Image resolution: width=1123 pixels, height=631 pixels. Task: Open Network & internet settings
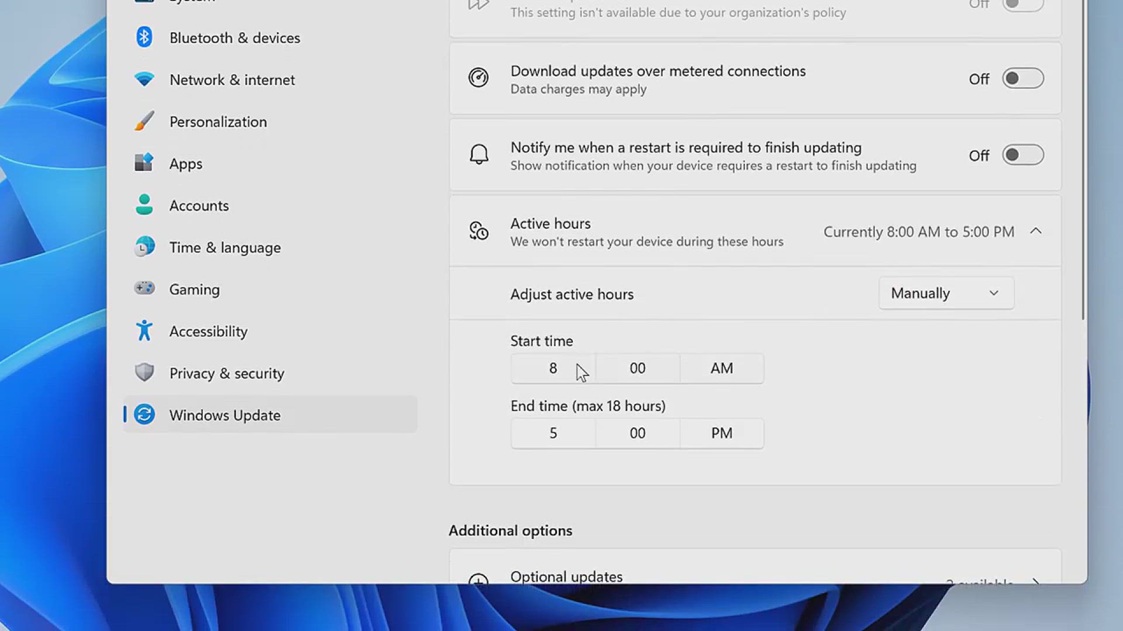point(270,79)
